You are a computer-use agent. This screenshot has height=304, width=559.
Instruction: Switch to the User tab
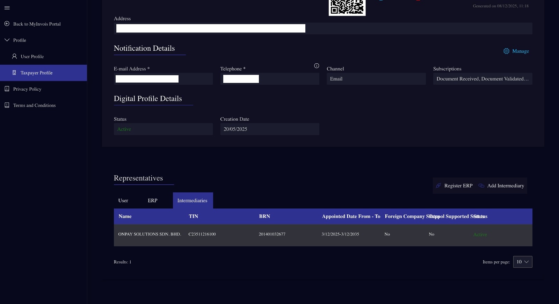[123, 200]
